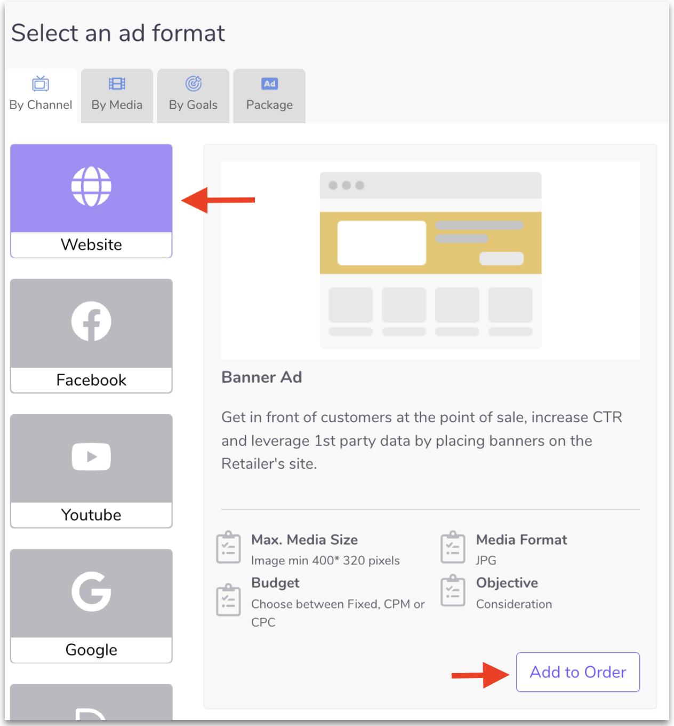Click the Media Format heading
Viewport: 674px width, 726px height.
pos(521,540)
